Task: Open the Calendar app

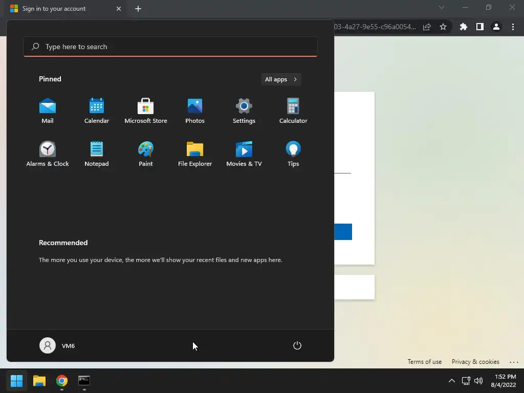Action: (97, 111)
